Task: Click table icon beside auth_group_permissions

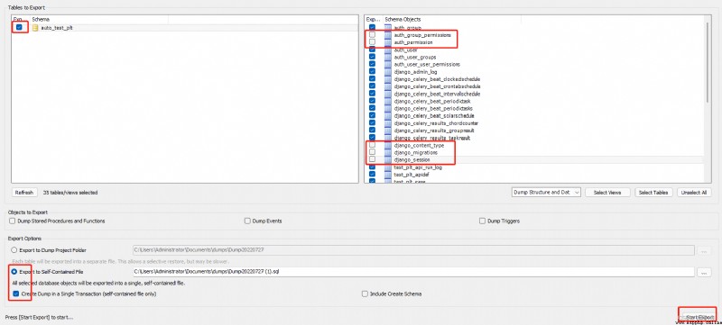Action: coord(388,35)
